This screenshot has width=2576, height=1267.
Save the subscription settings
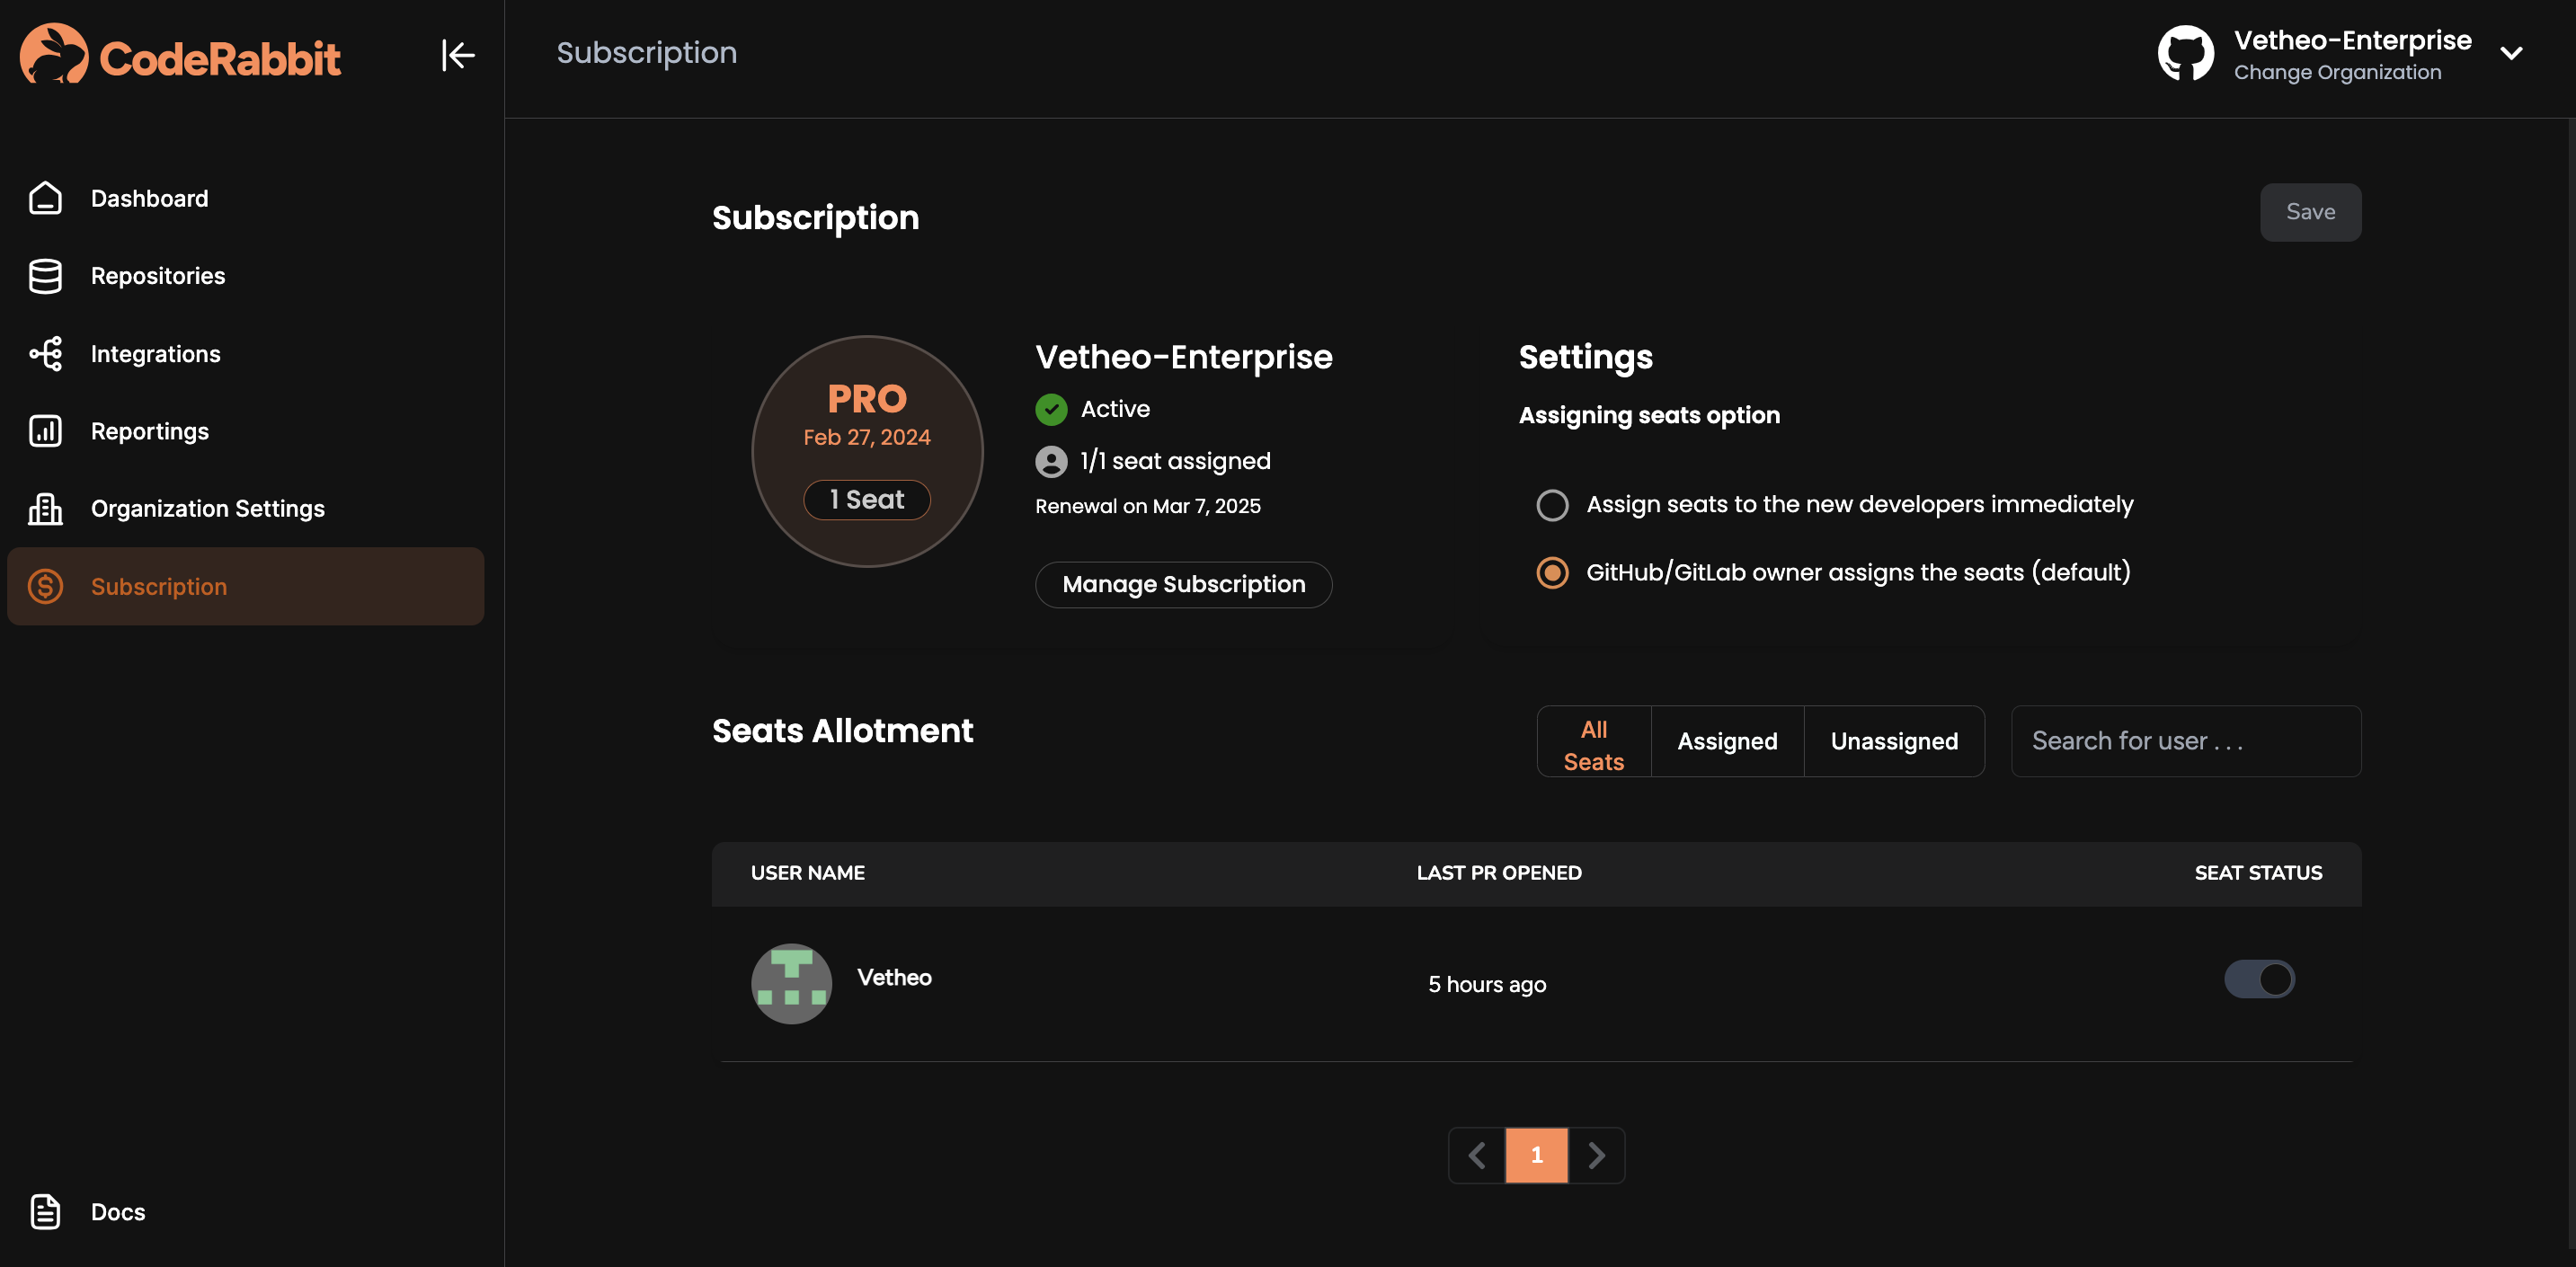pos(2310,211)
